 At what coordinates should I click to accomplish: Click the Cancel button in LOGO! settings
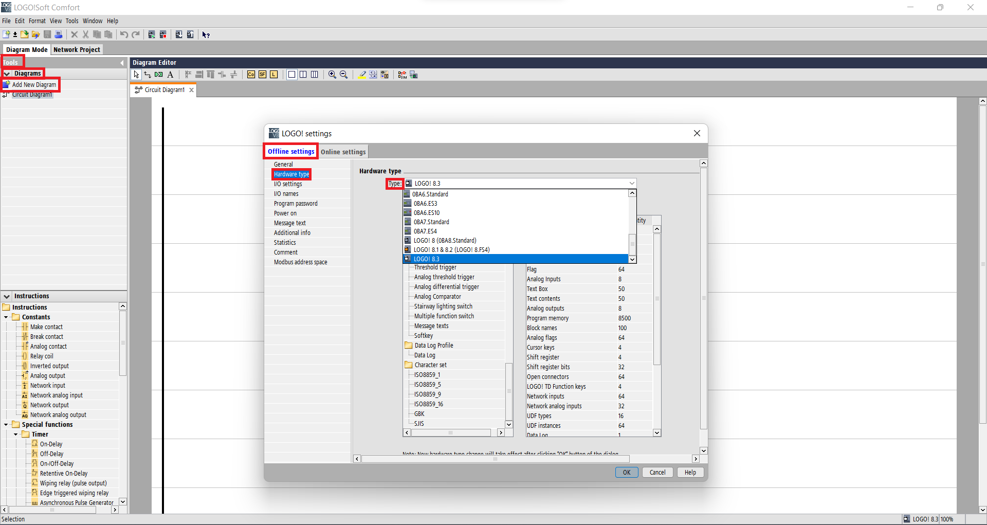pyautogui.click(x=657, y=473)
